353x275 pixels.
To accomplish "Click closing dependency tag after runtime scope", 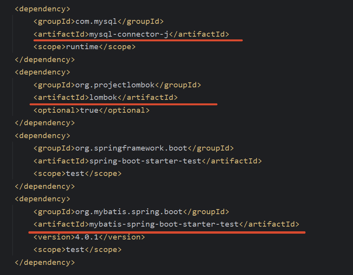I will (45, 60).
